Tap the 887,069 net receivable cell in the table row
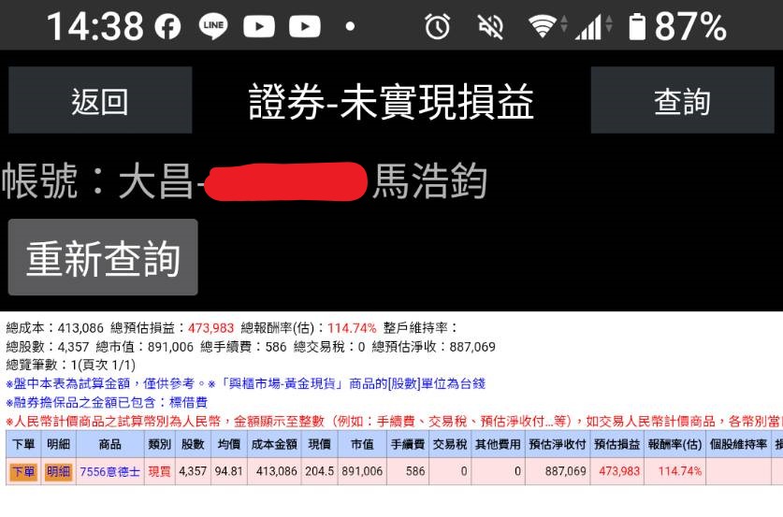This screenshot has height=517, width=783. tap(558, 471)
